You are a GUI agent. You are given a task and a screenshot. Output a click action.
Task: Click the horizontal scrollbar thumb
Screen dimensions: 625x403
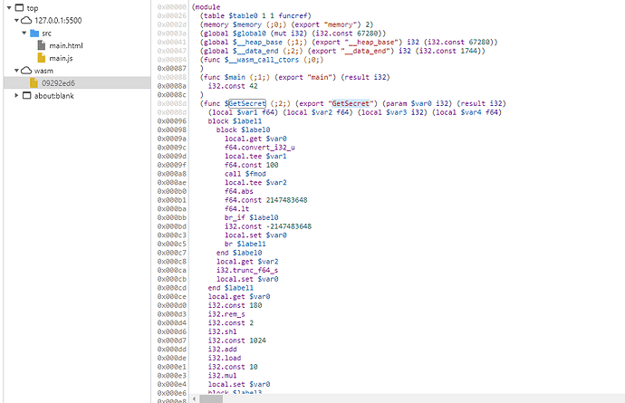[x=211, y=398]
